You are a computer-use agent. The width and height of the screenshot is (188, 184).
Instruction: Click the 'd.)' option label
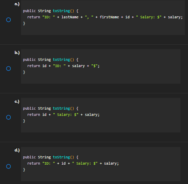17,150
